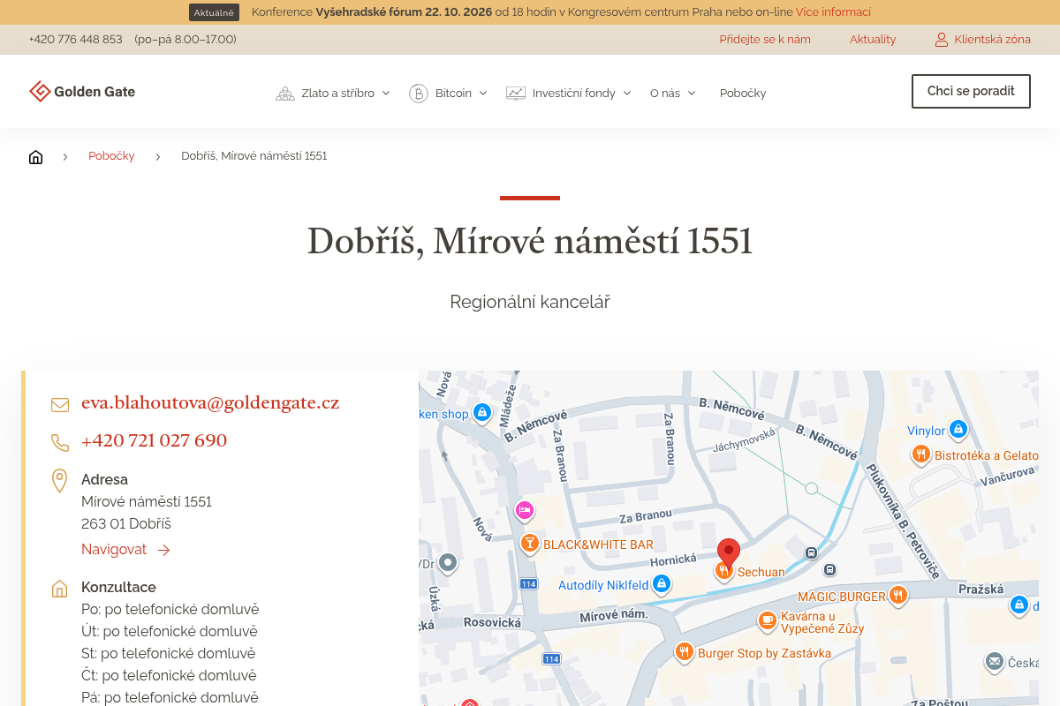Expand the Zlato a stříbro dropdown chevron
Viewport: 1060px width, 706px height.
click(386, 94)
